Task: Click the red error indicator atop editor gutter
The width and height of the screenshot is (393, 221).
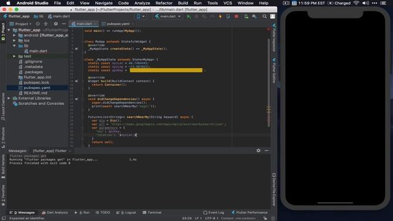Action: pyautogui.click(x=268, y=29)
